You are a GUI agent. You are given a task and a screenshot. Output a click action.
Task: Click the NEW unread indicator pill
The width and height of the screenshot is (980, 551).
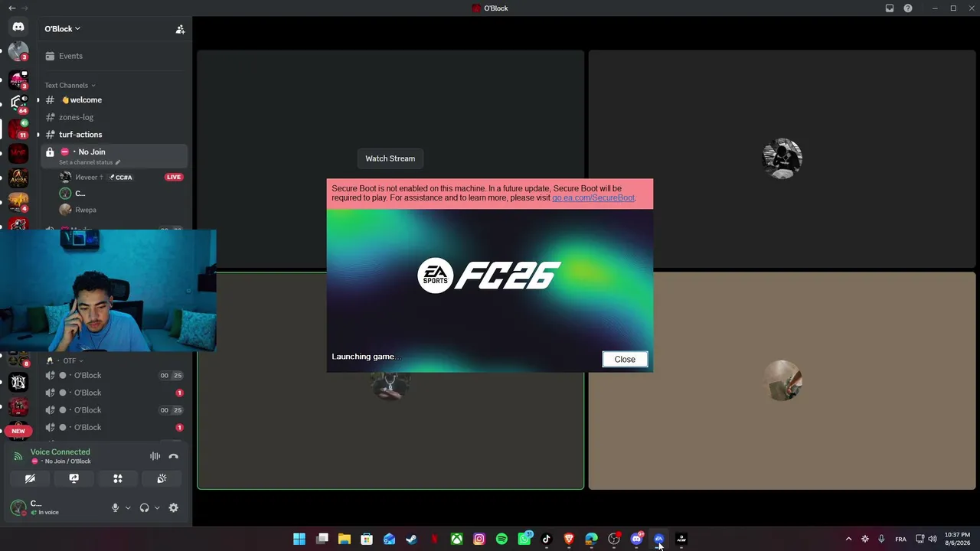[x=18, y=431]
